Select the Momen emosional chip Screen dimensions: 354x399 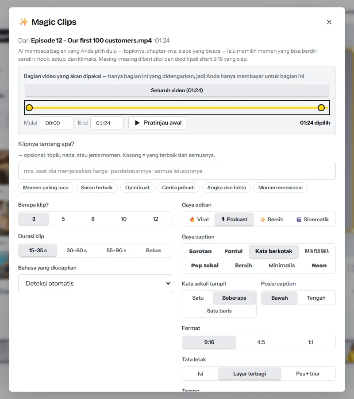pos(281,188)
